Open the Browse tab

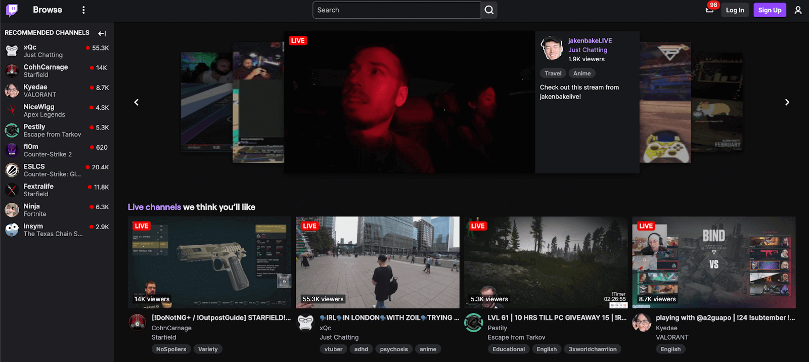(48, 10)
